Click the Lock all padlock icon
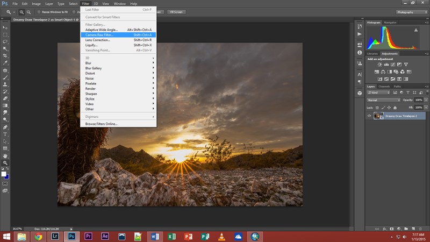 [x=394, y=108]
